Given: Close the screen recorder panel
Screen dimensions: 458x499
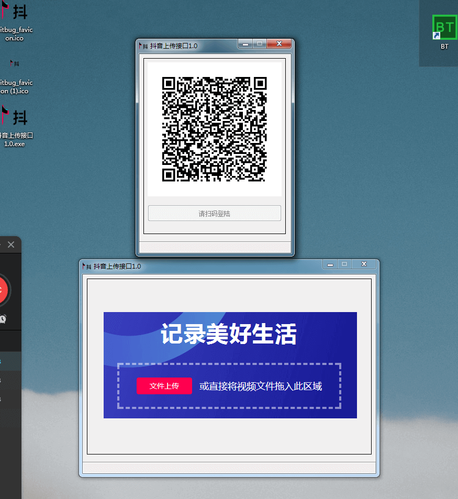Looking at the screenshot, I should click(11, 245).
